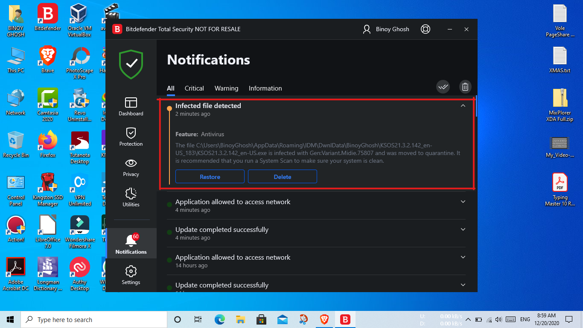The height and width of the screenshot is (328, 583).
Task: Click the delete all notifications trash icon
Action: pyautogui.click(x=465, y=87)
